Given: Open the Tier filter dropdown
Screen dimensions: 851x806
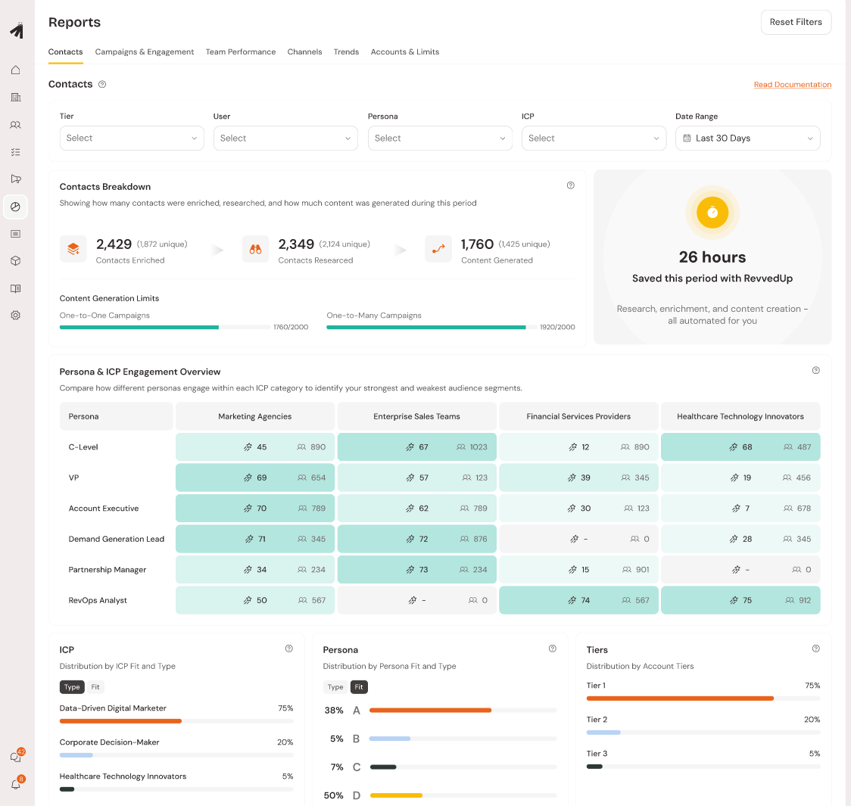Looking at the screenshot, I should [132, 138].
